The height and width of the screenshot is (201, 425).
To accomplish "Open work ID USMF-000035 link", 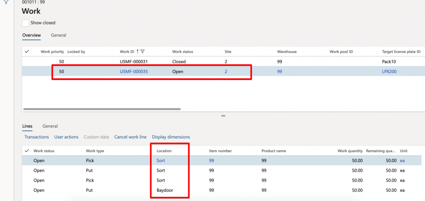I will (x=134, y=72).
